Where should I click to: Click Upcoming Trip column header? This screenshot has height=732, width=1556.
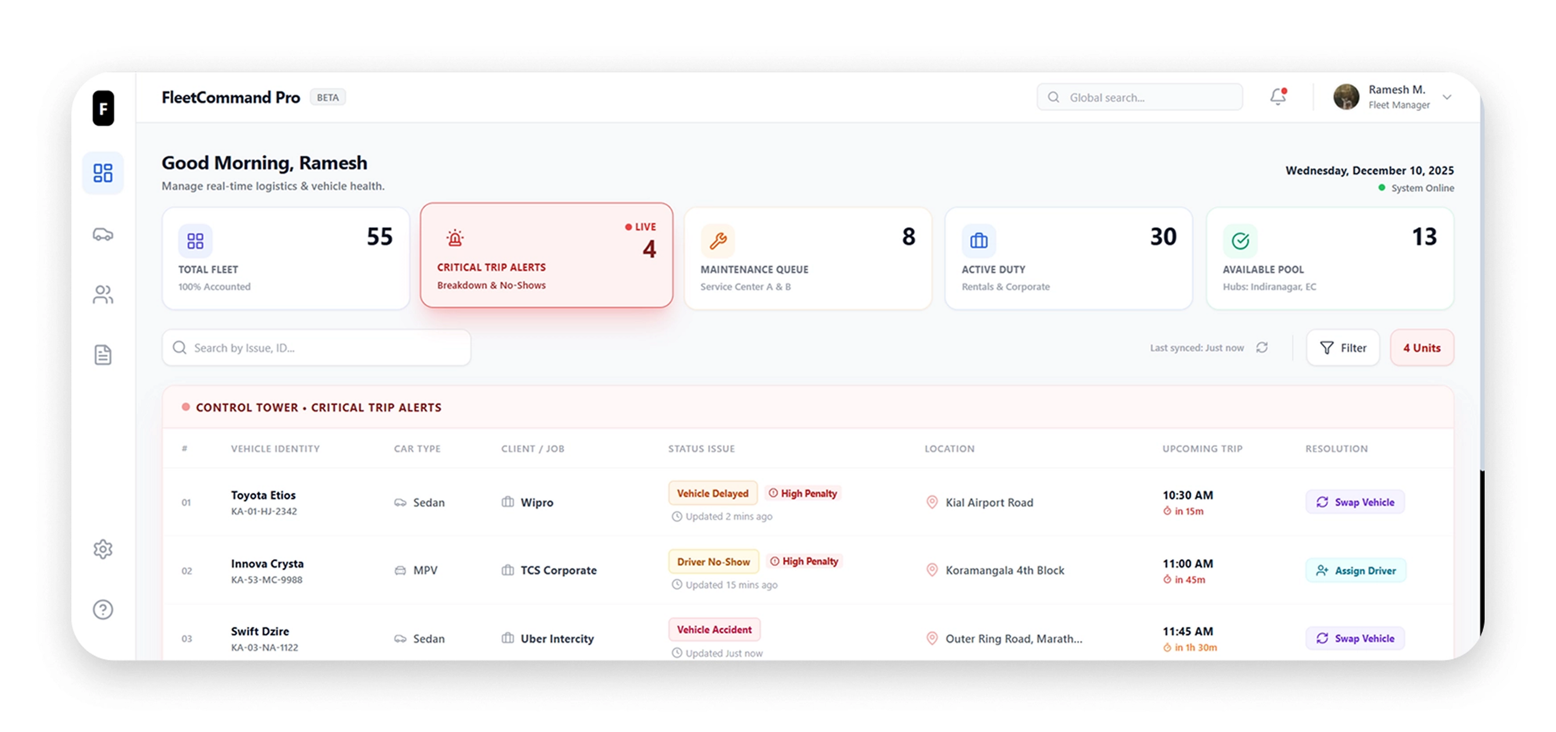coord(1203,449)
